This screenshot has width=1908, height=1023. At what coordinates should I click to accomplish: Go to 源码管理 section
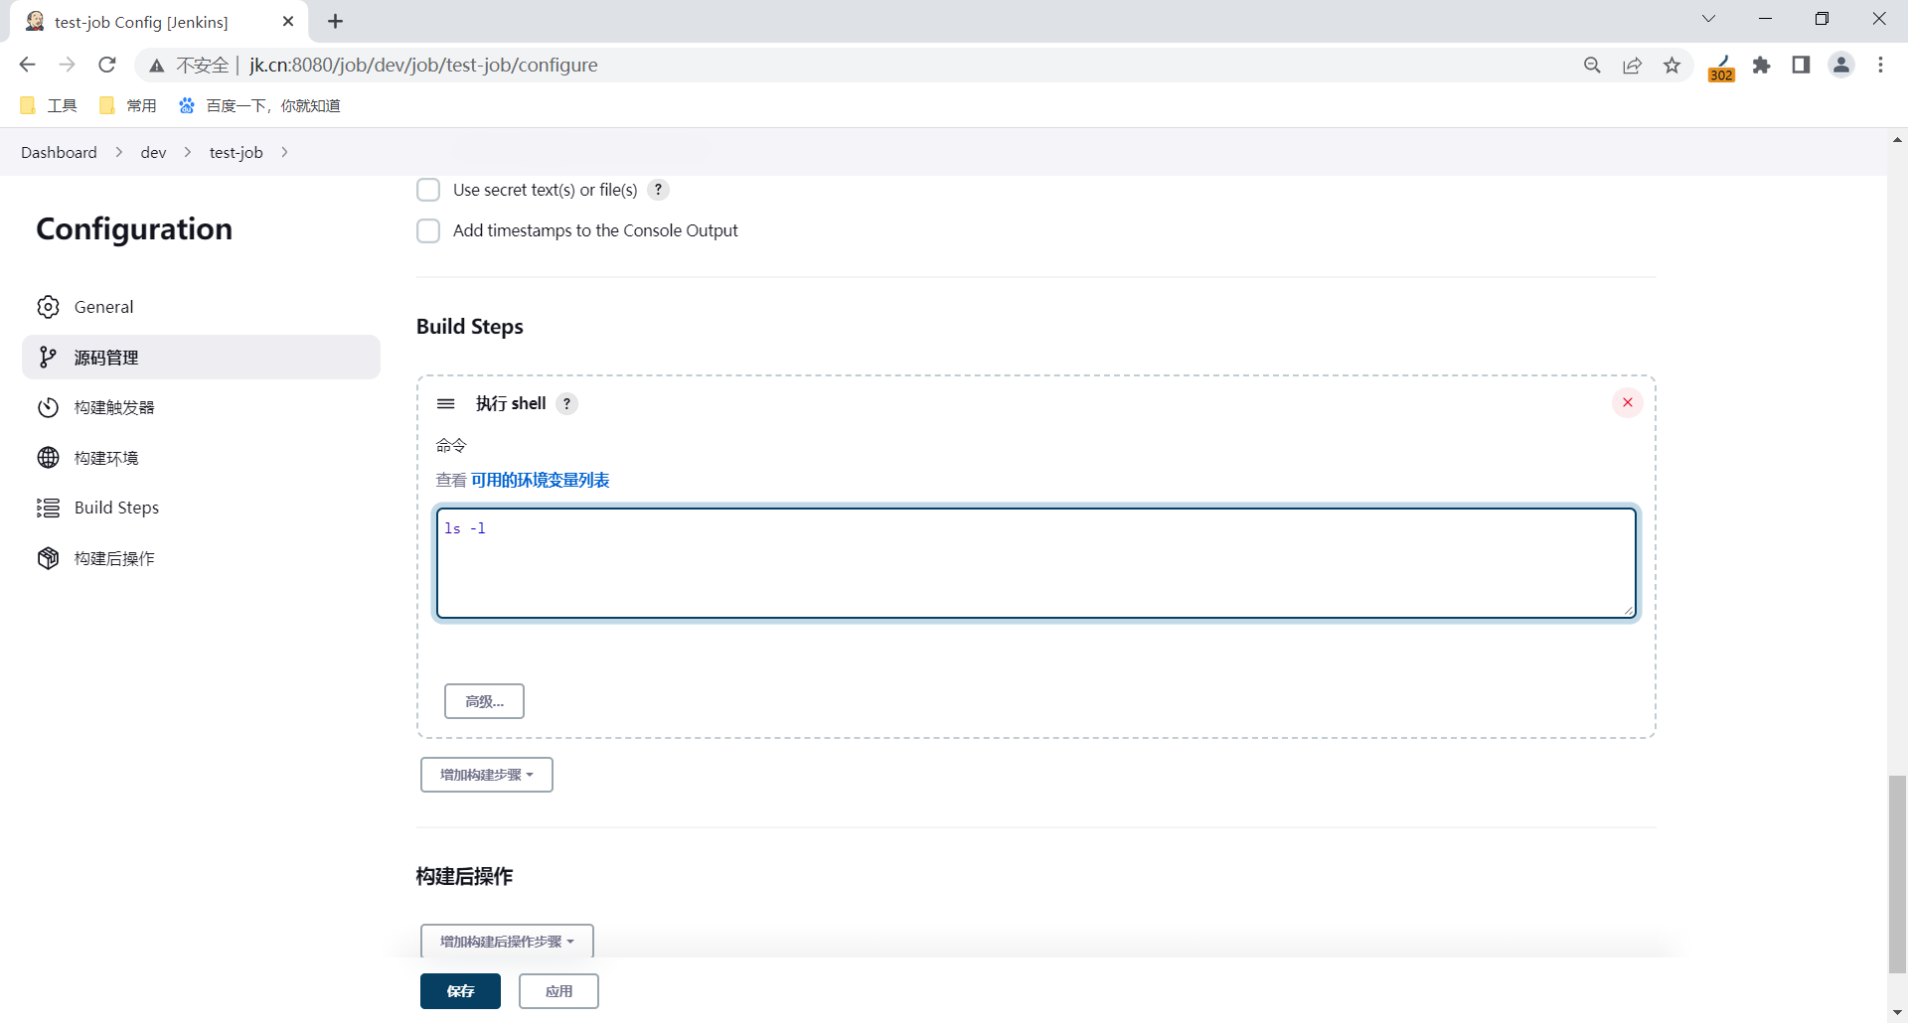[x=201, y=358]
